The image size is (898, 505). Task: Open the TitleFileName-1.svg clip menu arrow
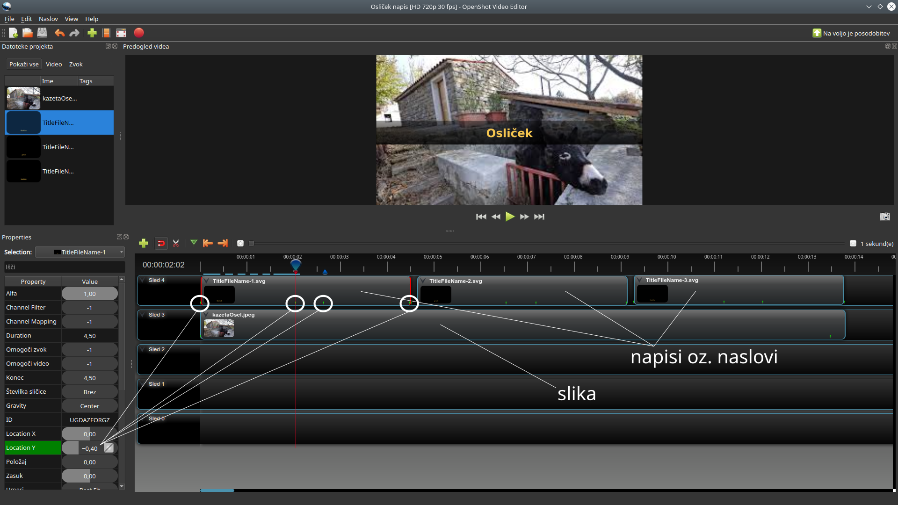tap(206, 281)
